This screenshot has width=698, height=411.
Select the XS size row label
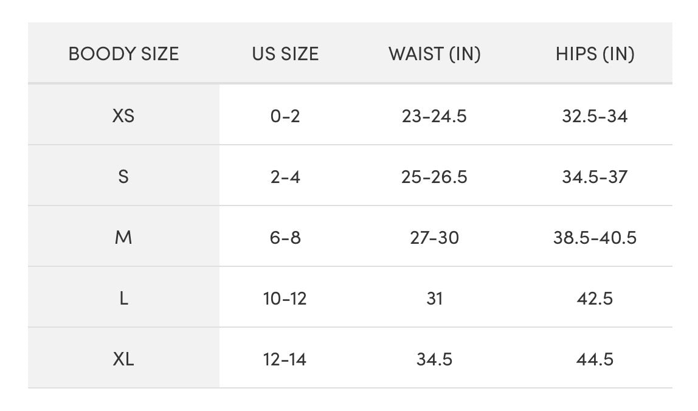[123, 116]
